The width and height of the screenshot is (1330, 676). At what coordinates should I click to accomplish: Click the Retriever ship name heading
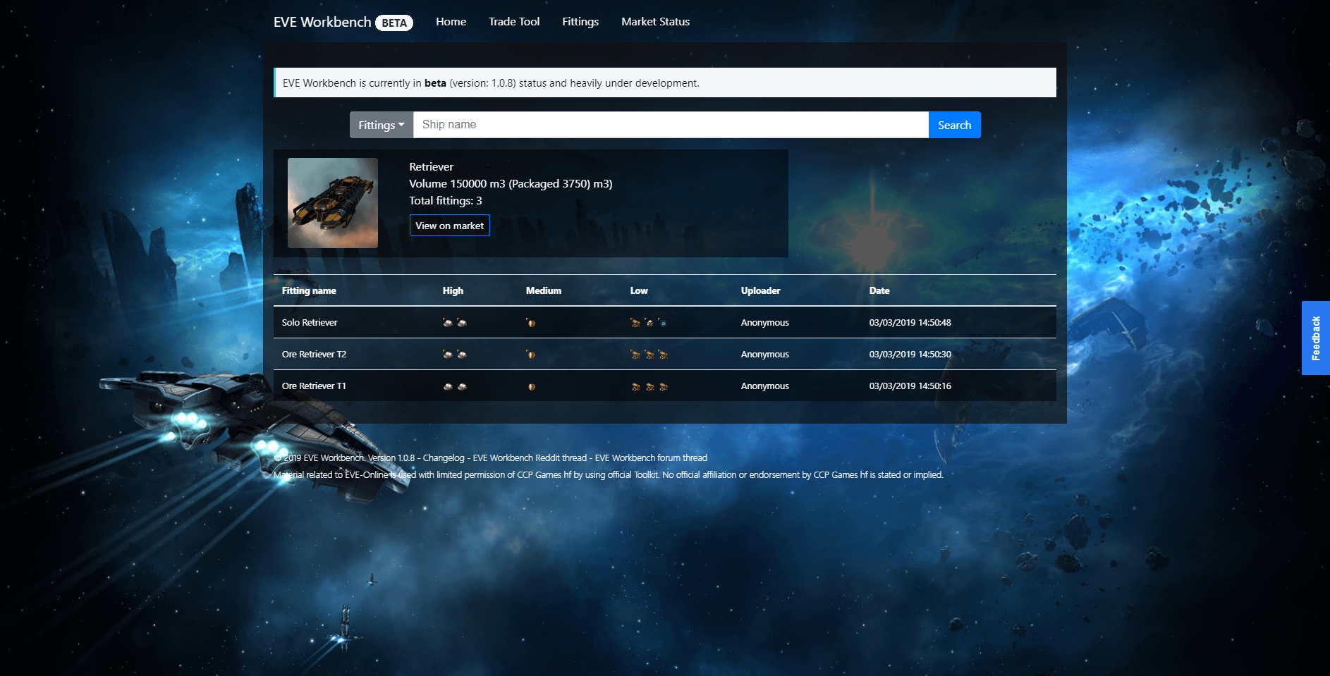[431, 167]
